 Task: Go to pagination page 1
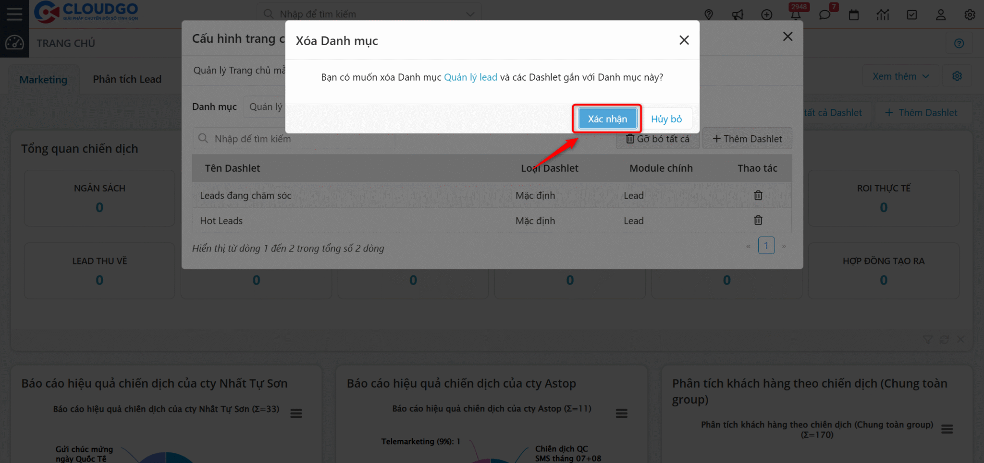(x=766, y=246)
